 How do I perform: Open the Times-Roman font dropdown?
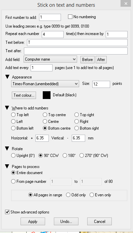45,84
